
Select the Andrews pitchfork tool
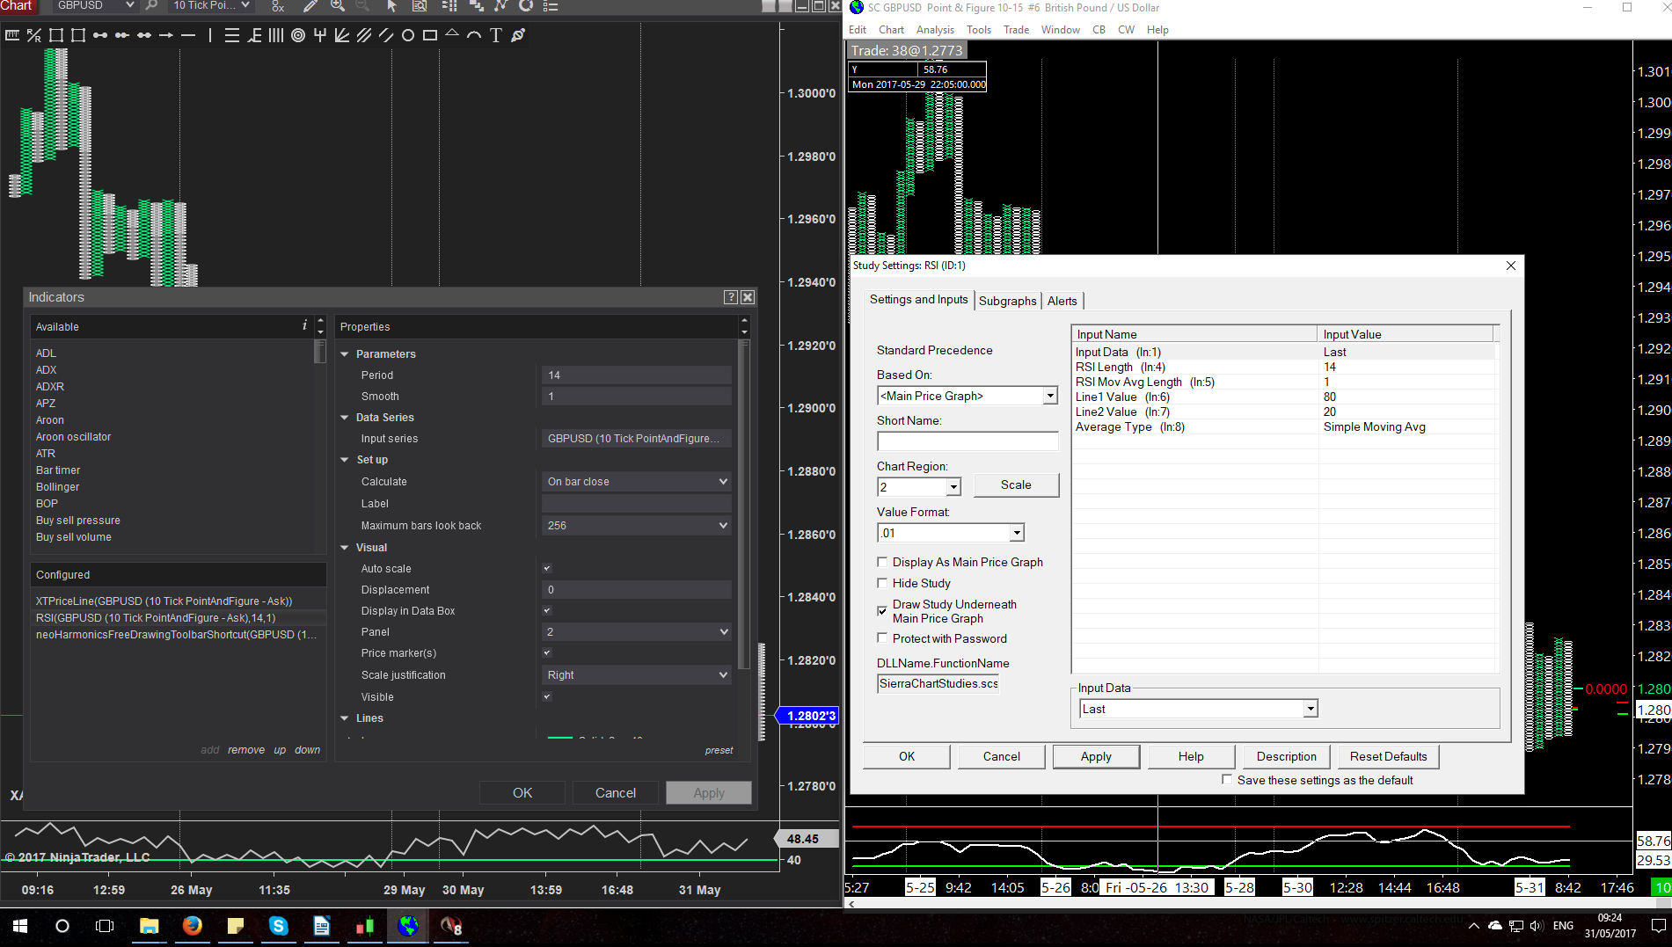click(x=320, y=35)
